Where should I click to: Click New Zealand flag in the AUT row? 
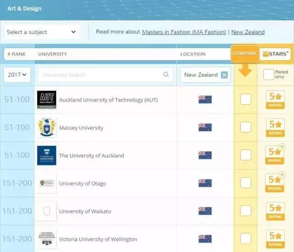click(205, 100)
